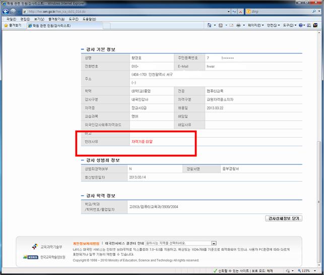This screenshot has width=324, height=275.
Task: Open the 즐겨찾기 favorites star button
Action: pos(13,25)
